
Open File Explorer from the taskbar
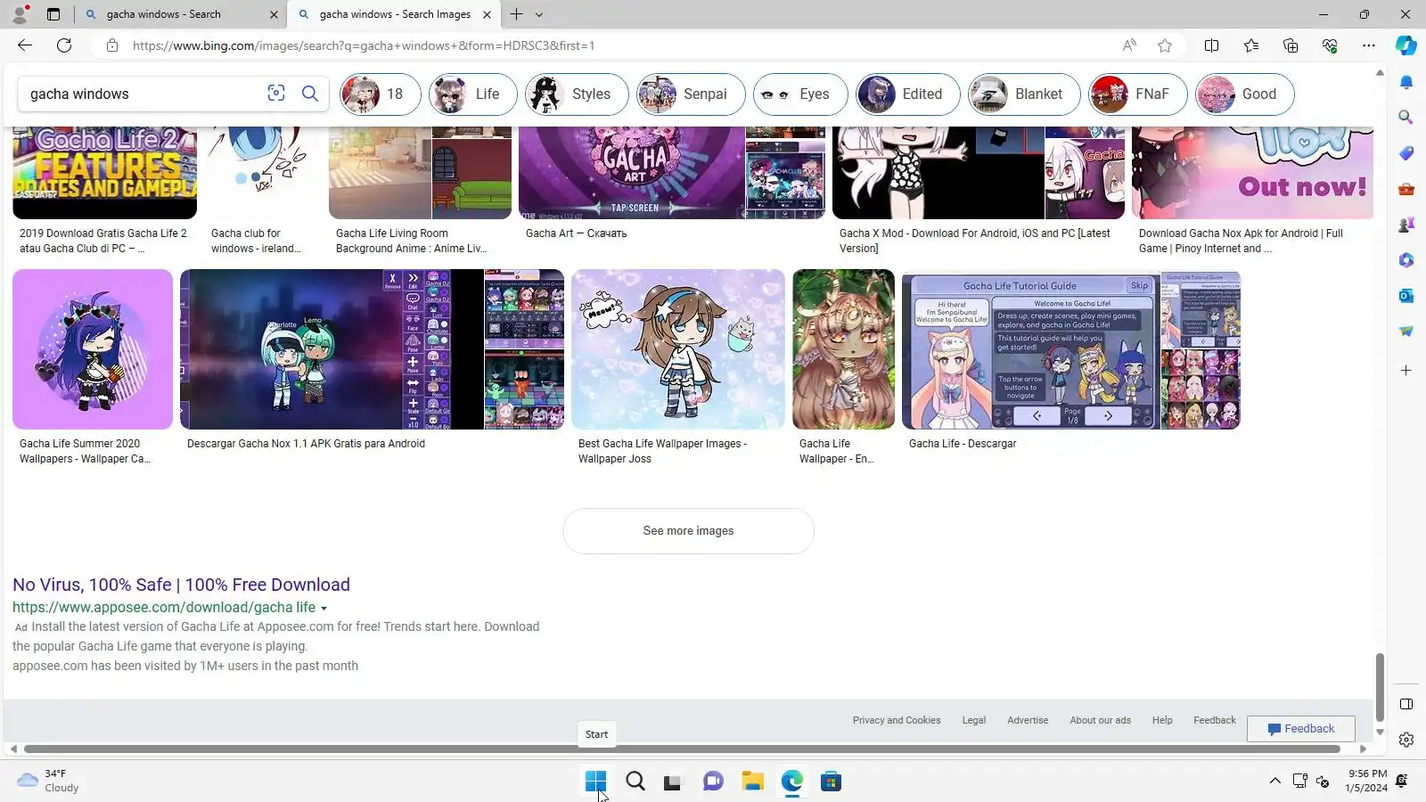753,782
